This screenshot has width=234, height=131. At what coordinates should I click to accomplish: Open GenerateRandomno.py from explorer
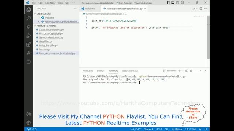(x=51, y=37)
